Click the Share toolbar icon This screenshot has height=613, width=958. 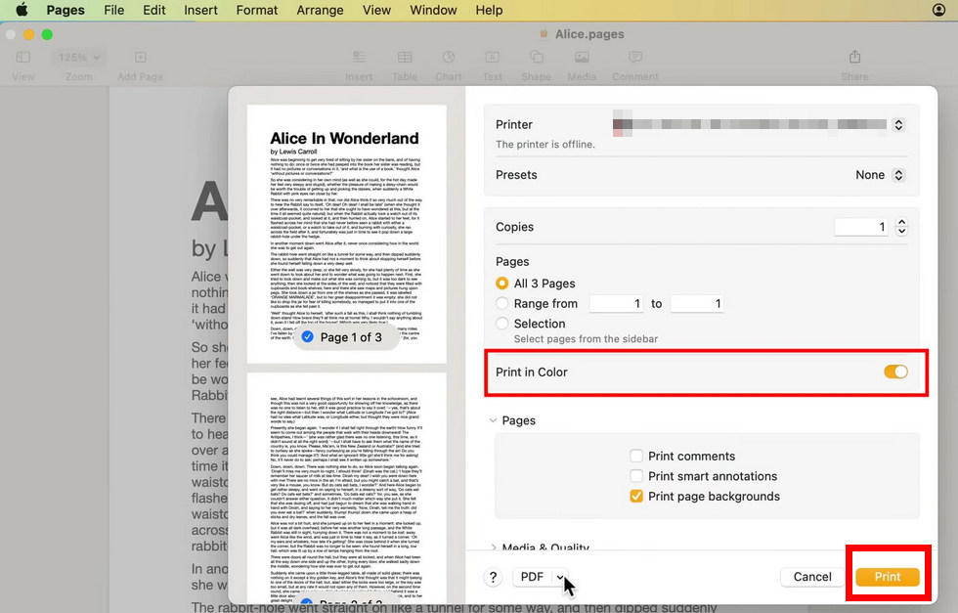[854, 57]
